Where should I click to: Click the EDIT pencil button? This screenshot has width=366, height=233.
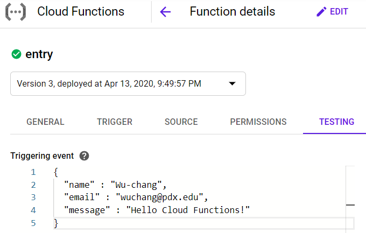(332, 12)
